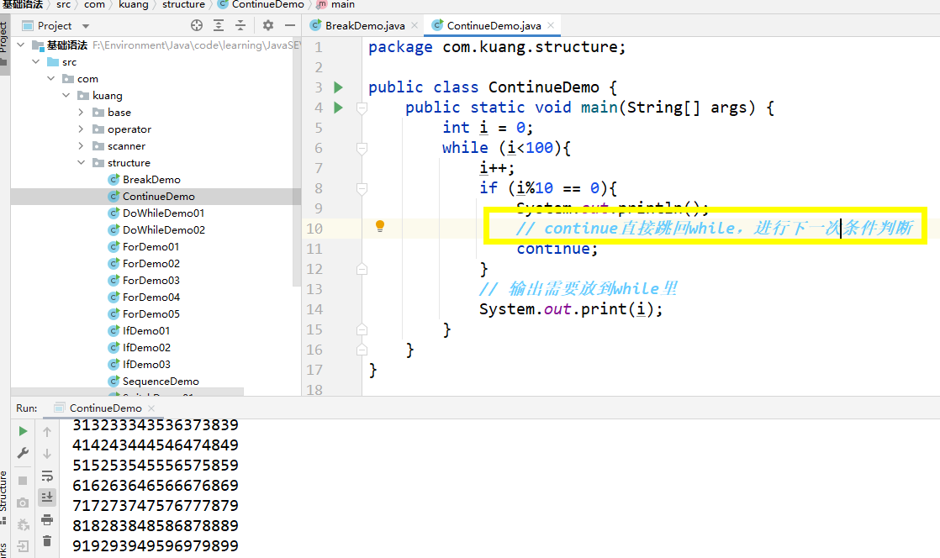The image size is (940, 558).
Task: Stop the running process square icon
Action: point(23,481)
